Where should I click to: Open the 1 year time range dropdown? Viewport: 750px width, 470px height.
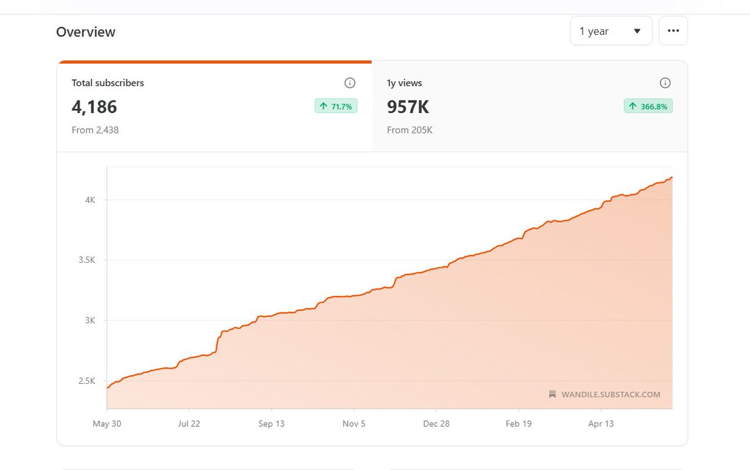611,31
